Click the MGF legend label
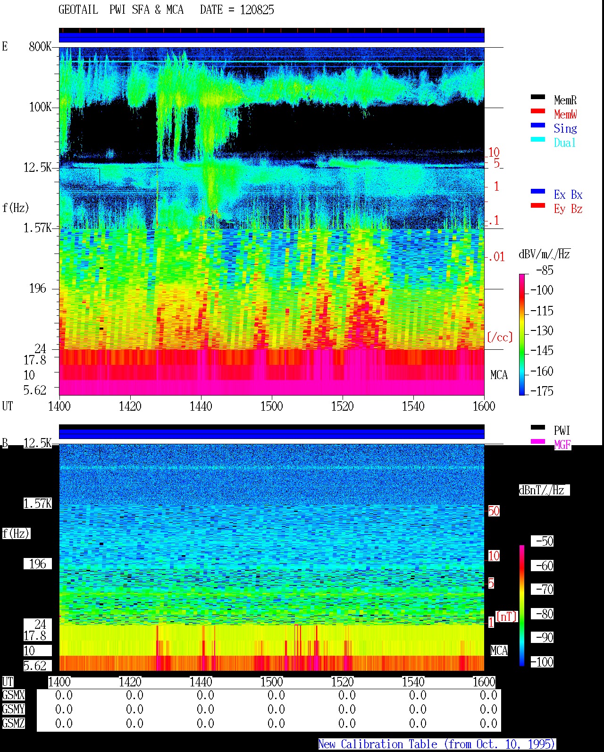Screen dimensions: 604x752 coord(562,445)
